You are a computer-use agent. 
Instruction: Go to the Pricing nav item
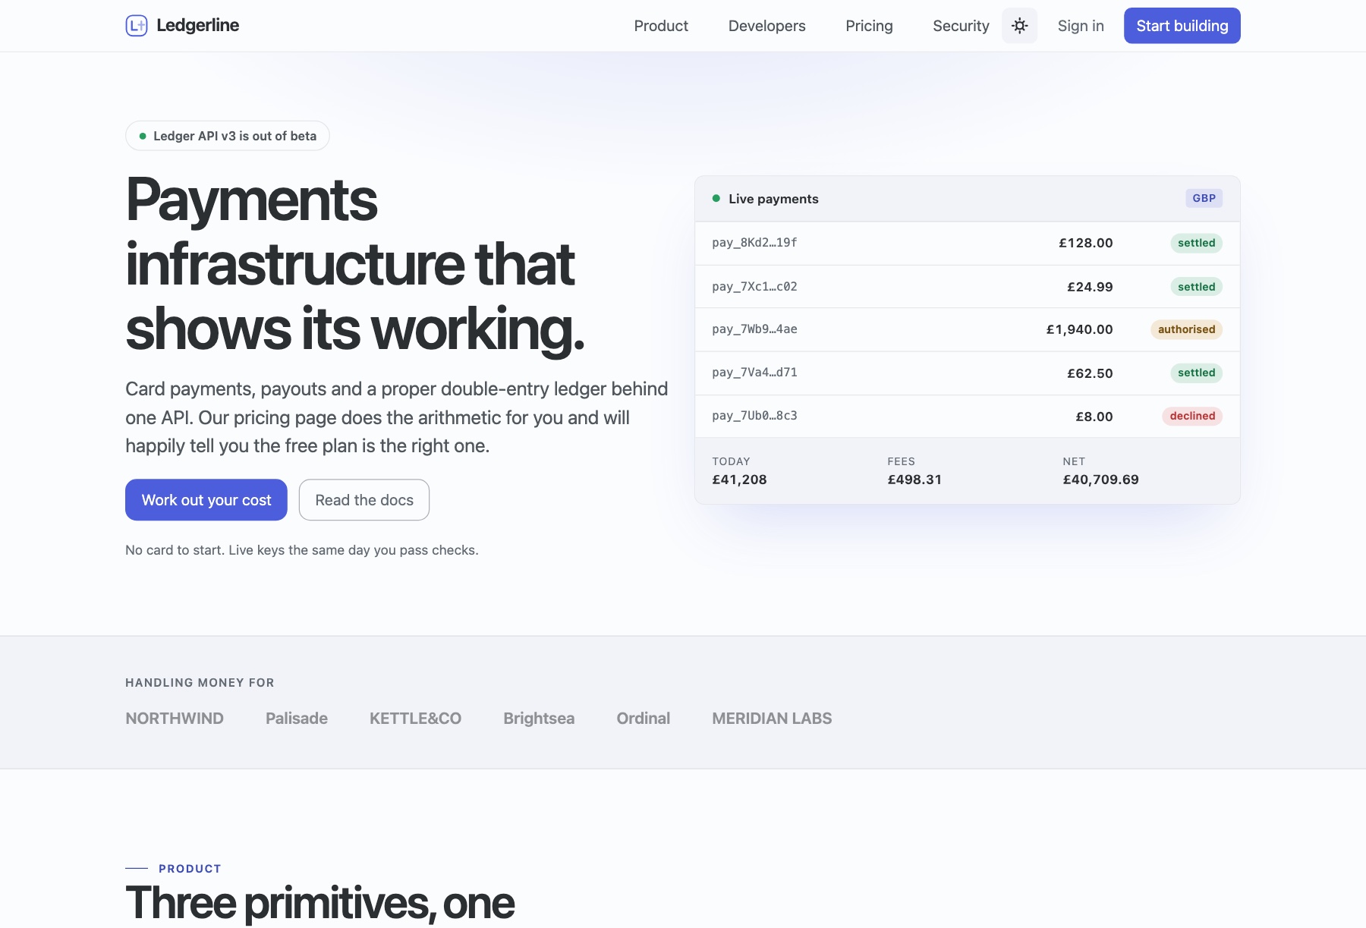pyautogui.click(x=869, y=26)
